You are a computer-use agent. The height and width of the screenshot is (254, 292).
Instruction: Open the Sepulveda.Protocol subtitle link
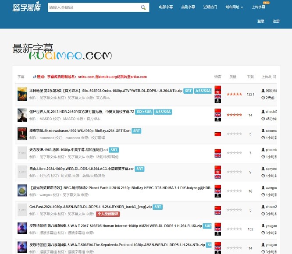pos(117,245)
